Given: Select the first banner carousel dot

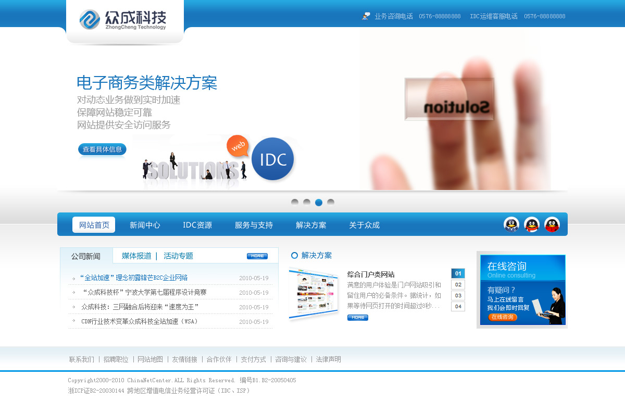Looking at the screenshot, I should pos(295,203).
